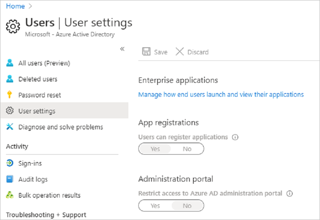This screenshot has height=220, width=320.
Task: Set Users can register applications to No
Action: (187, 149)
